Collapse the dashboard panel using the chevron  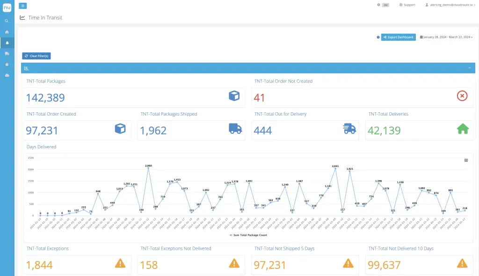(469, 68)
